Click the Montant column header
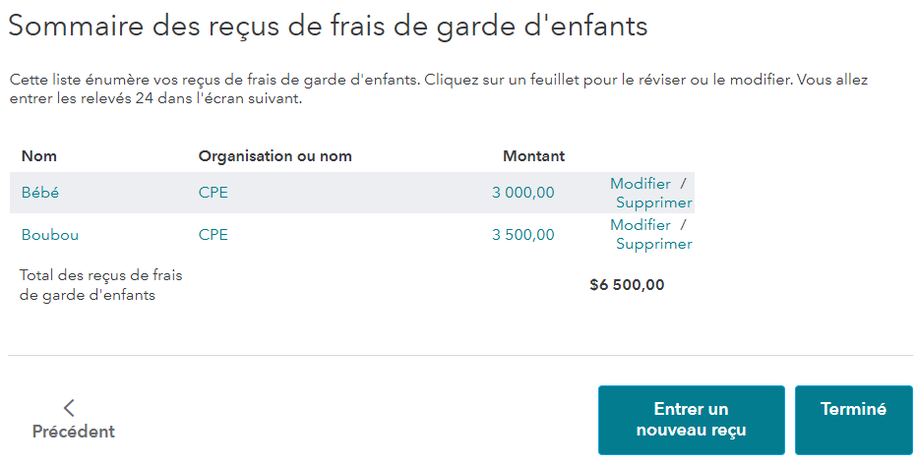This screenshot has height=464, width=917. 534,156
